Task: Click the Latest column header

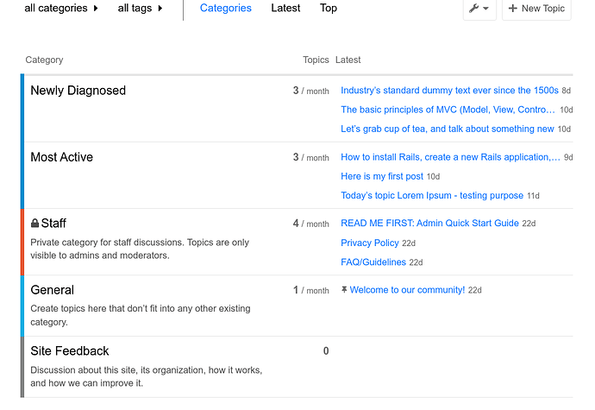Action: click(x=348, y=60)
